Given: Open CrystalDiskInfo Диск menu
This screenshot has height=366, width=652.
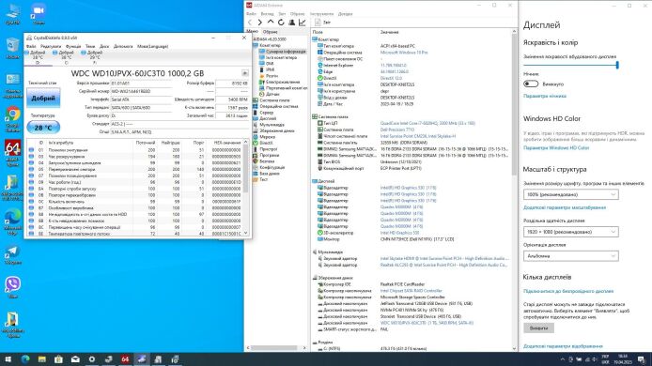Looking at the screenshot, I should pos(104,47).
